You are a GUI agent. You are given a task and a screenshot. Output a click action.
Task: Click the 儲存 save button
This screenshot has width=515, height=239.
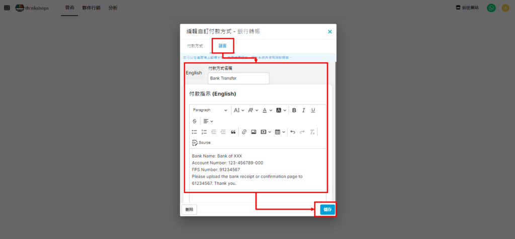tap(327, 209)
